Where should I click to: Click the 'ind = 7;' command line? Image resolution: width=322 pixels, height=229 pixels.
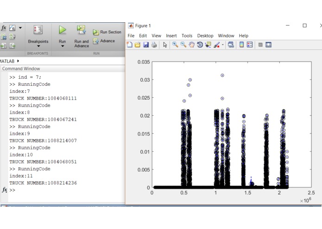coord(25,77)
